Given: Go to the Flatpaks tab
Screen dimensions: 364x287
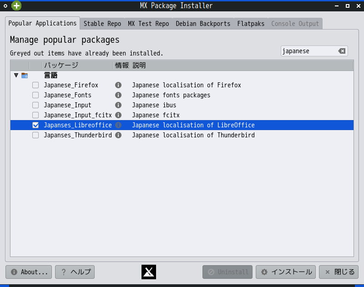Looking at the screenshot, I should (251, 24).
